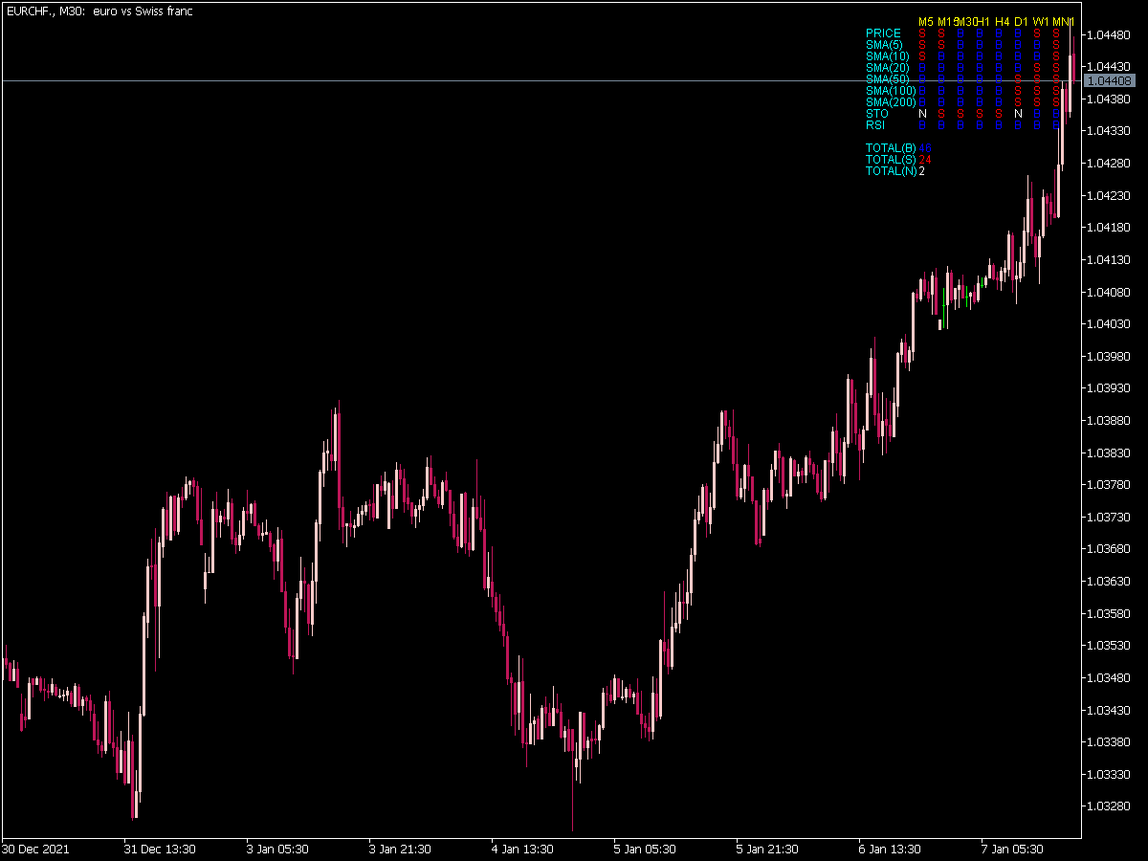
Task: Click the neutral total value 2
Action: click(x=922, y=171)
